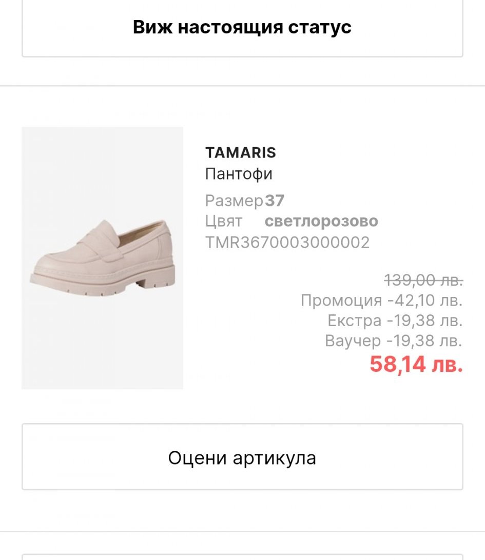This screenshot has width=485, height=560.
Task: Select the Пантофи product title
Action: (239, 174)
